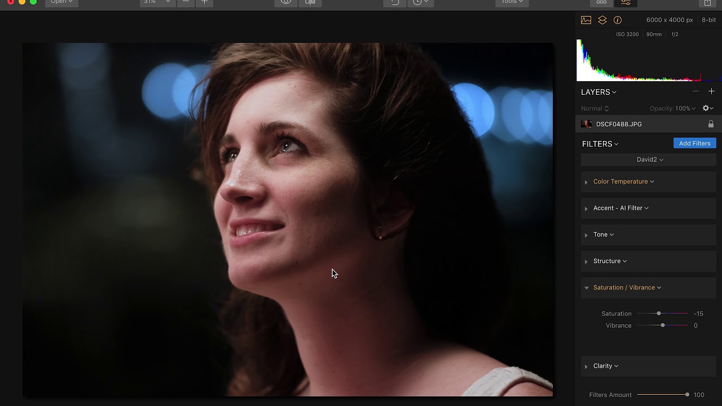Viewport: 722px width, 406px height.
Task: Change the Normal blend mode dropdown
Action: (595, 108)
